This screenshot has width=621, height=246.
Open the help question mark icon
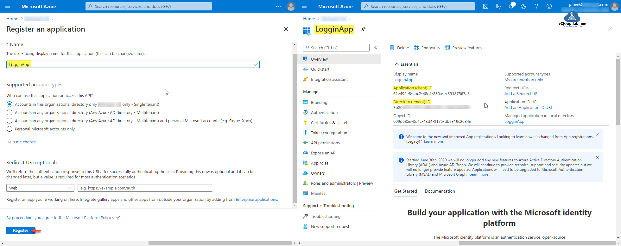[x=536, y=6]
